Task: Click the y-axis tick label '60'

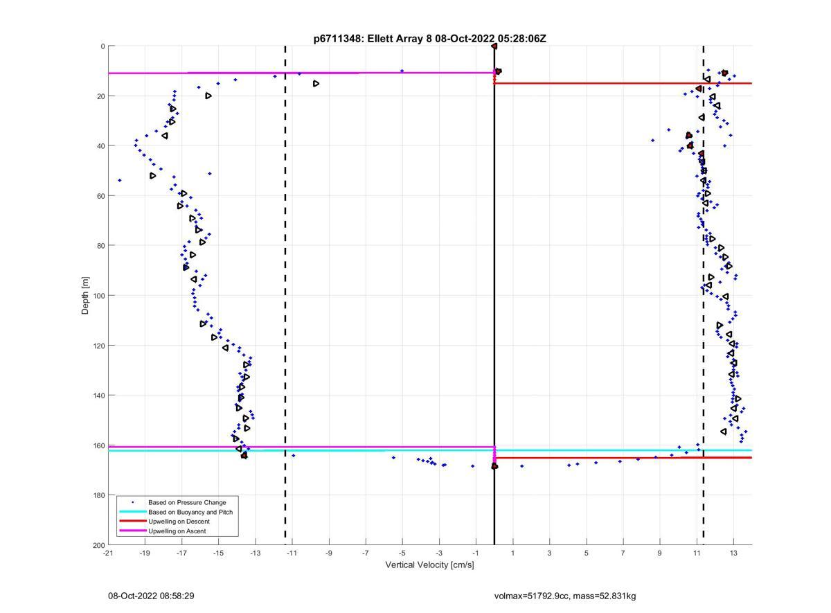Action: tap(100, 196)
